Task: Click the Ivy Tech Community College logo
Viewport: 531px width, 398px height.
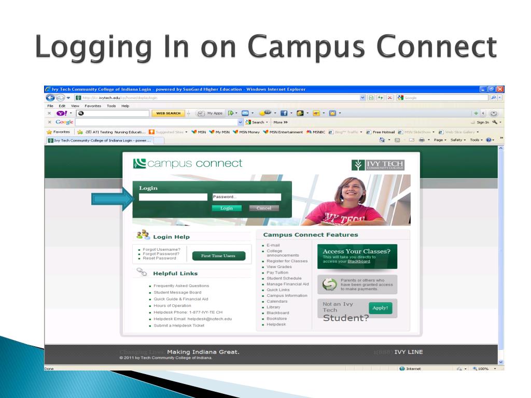Action: point(377,165)
